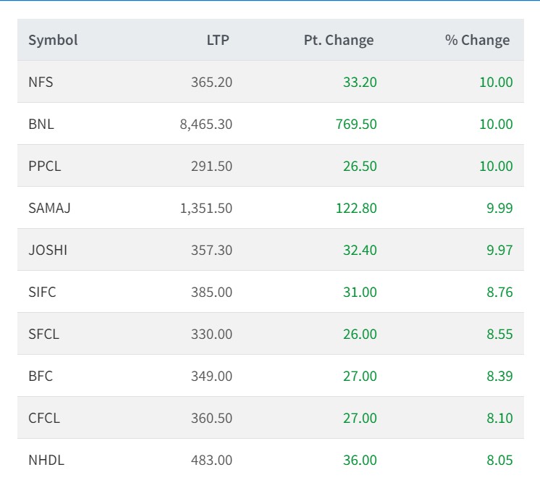Open the SAMAJ stock symbol

coord(49,208)
